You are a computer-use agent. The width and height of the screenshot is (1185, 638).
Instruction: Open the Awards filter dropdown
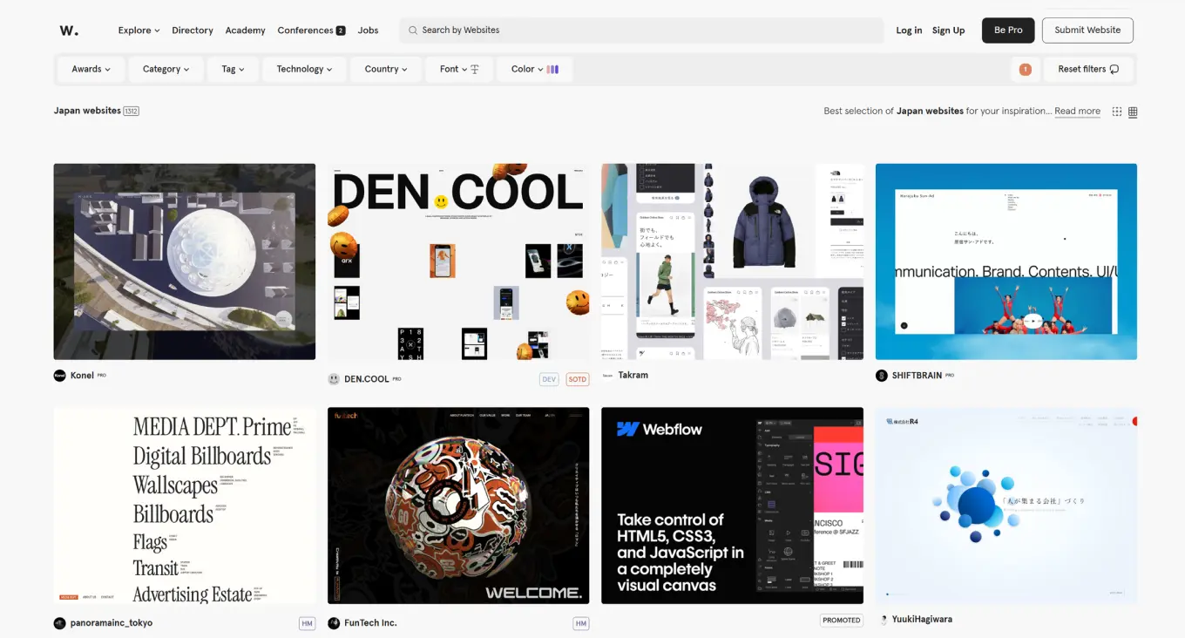pos(91,69)
